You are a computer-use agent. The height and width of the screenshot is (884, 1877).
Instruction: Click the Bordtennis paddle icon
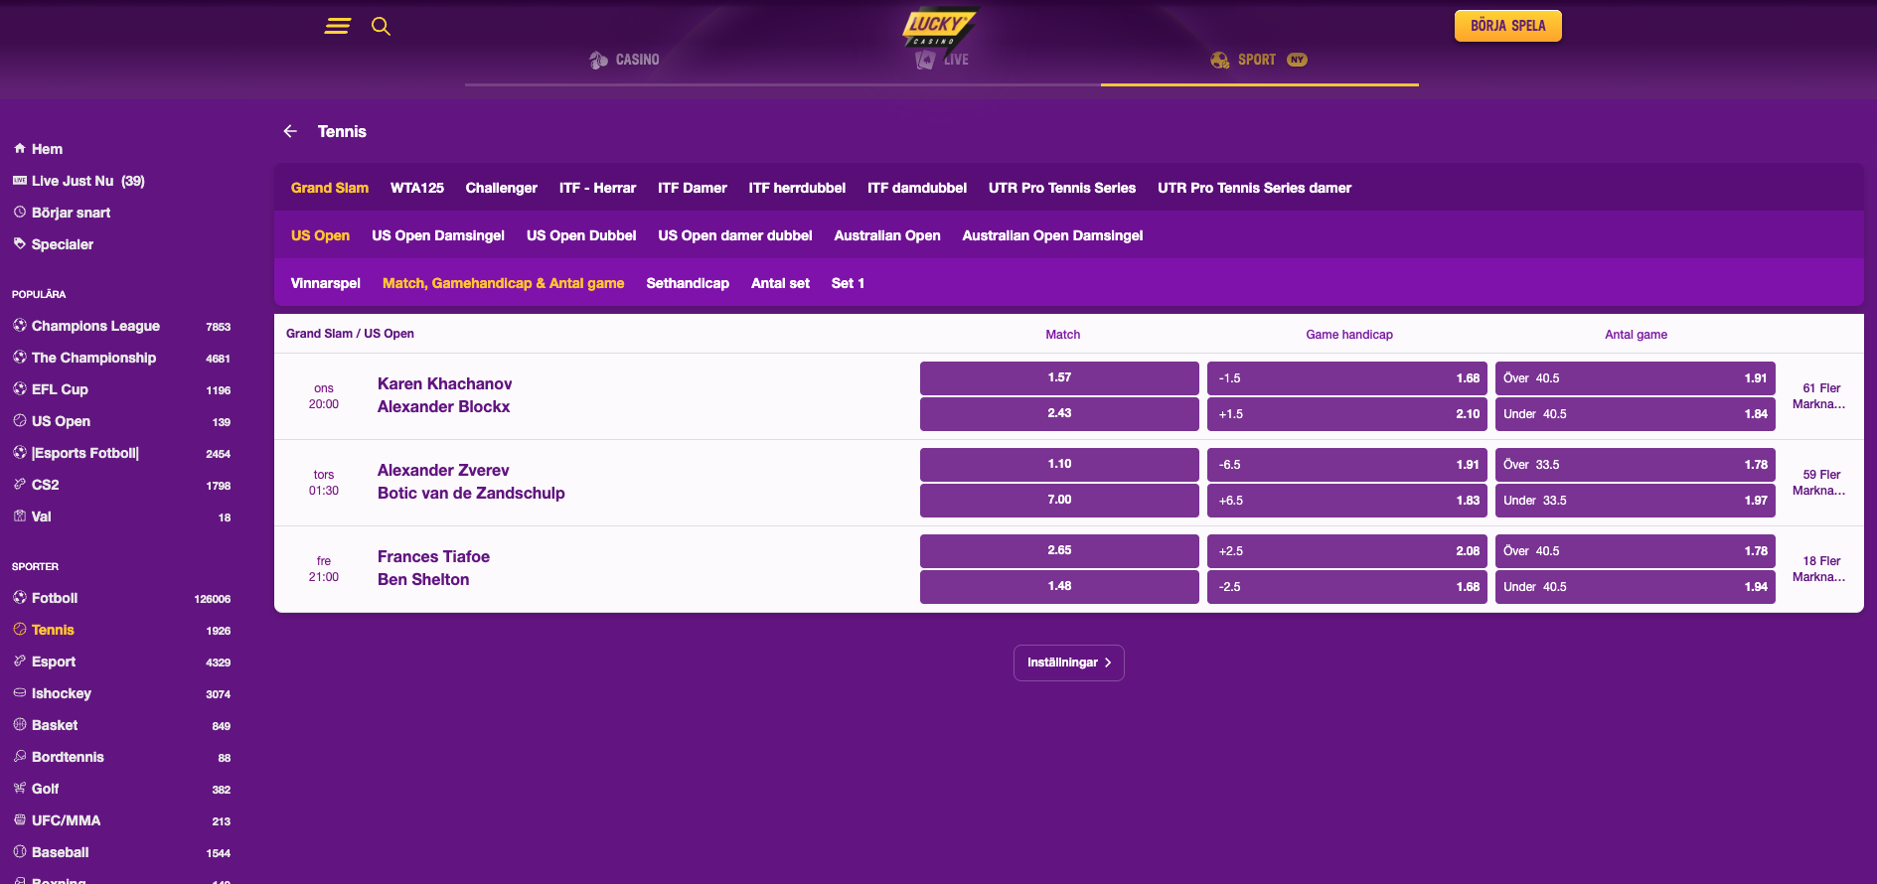(20, 757)
